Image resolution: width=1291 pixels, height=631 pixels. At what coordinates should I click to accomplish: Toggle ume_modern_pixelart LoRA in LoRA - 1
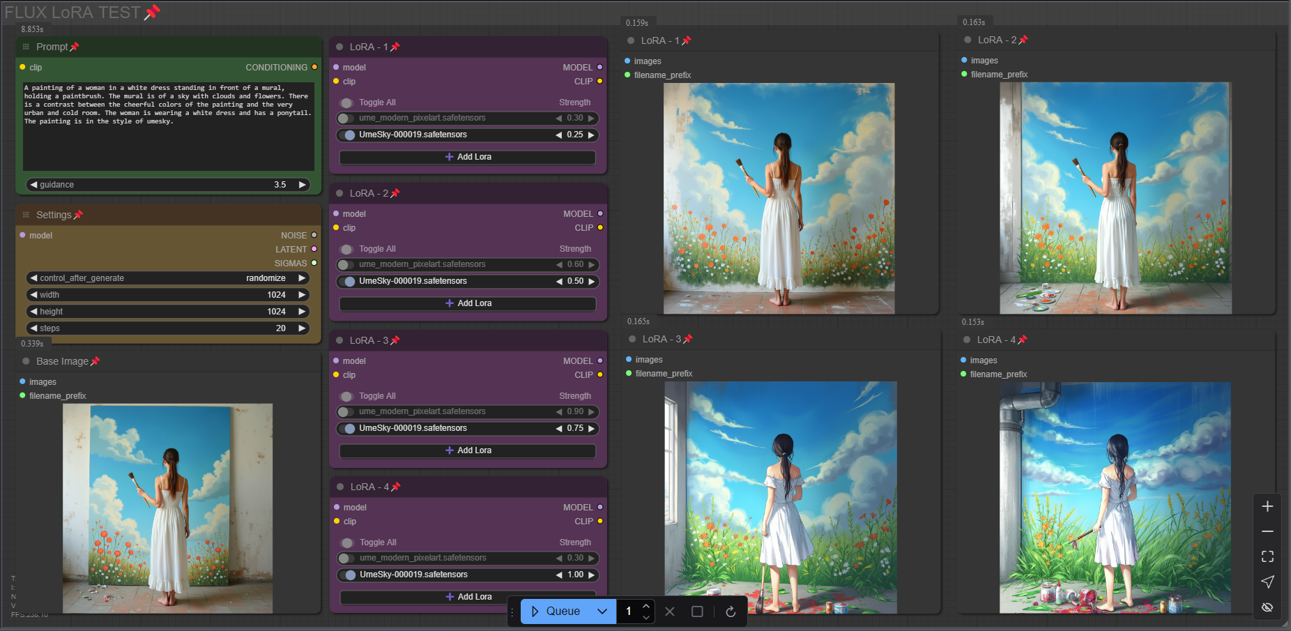tap(344, 119)
